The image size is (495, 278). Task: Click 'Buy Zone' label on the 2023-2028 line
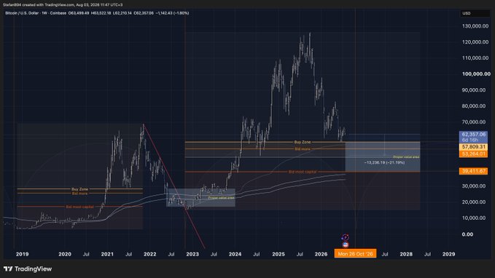tap(303, 142)
